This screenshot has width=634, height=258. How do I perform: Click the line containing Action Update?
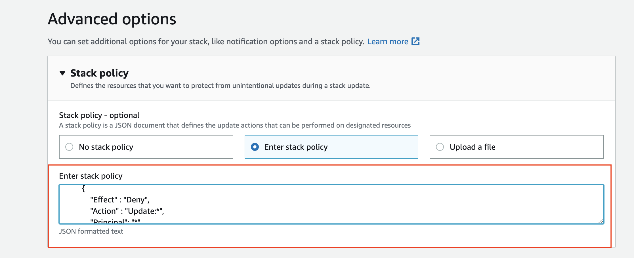128,211
